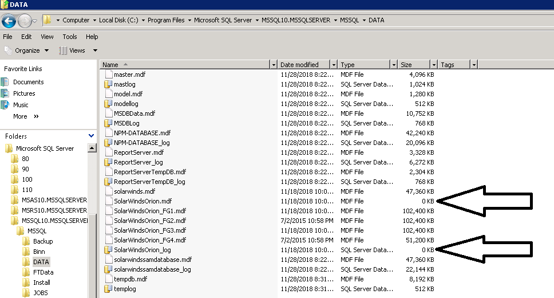Sort by the Date modified column header
The width and height of the screenshot is (554, 298).
[303, 65]
